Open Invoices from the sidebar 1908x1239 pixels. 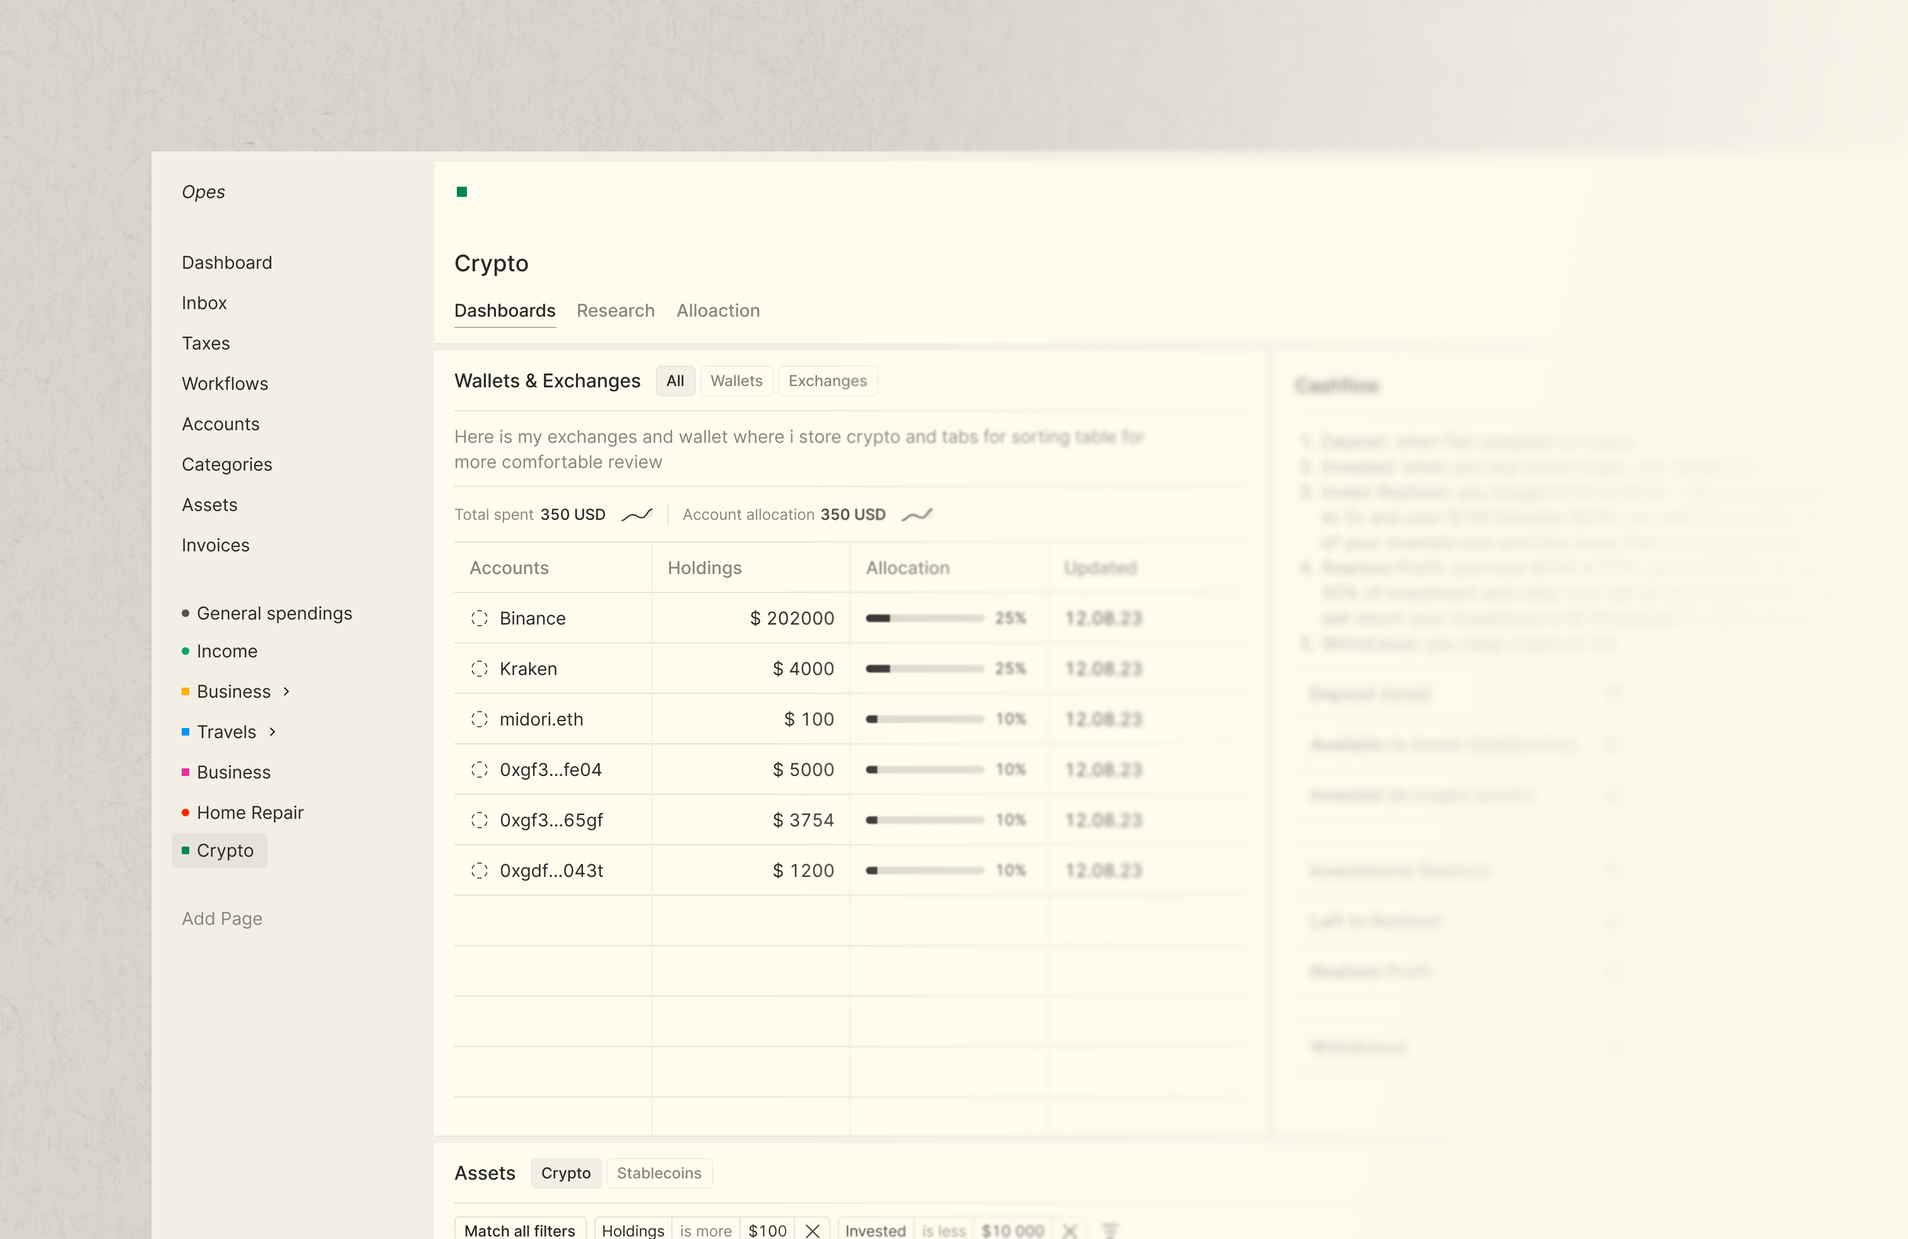[216, 545]
